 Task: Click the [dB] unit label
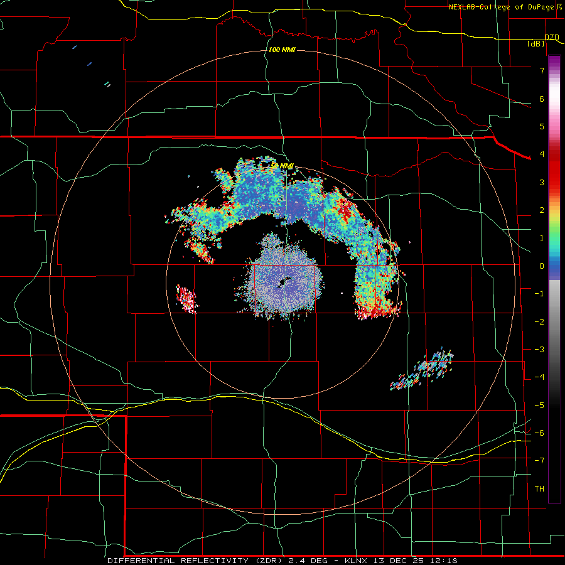(x=536, y=43)
